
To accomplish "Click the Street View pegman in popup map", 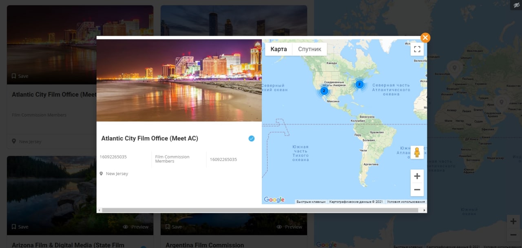I will click(x=417, y=152).
